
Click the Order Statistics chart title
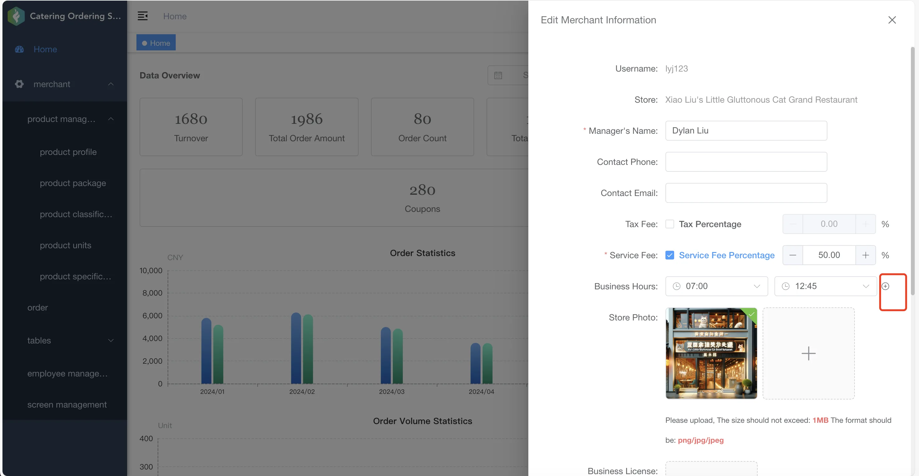coord(422,253)
